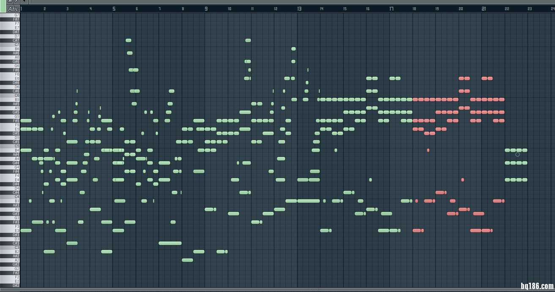Select the small red B4 note
Screen dimensions: 555x292
428,150
